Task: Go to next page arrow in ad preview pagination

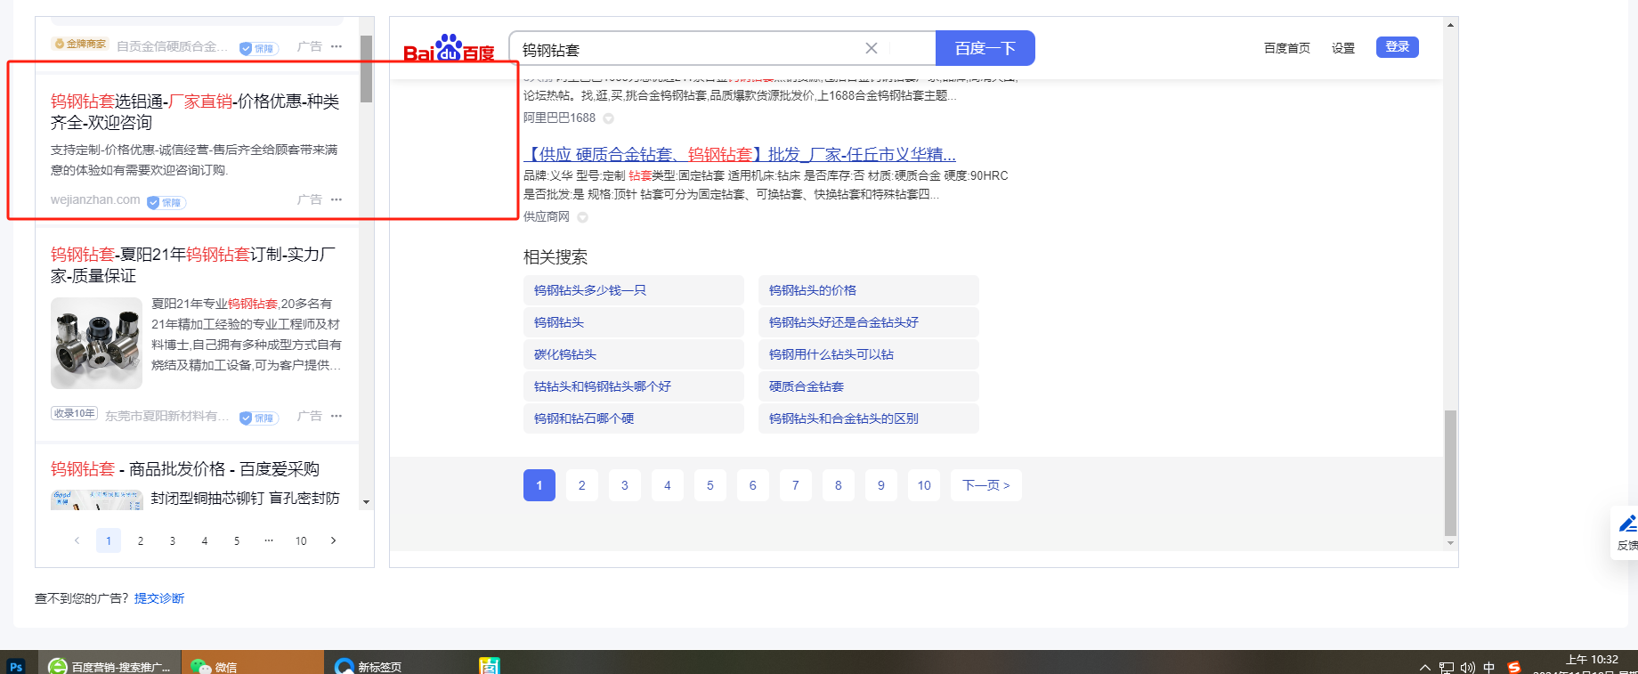Action: click(x=334, y=540)
